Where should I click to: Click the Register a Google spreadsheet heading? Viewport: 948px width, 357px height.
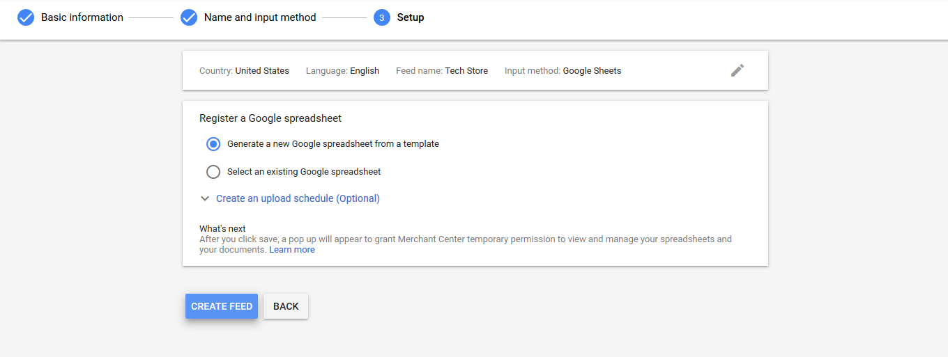[x=270, y=118]
